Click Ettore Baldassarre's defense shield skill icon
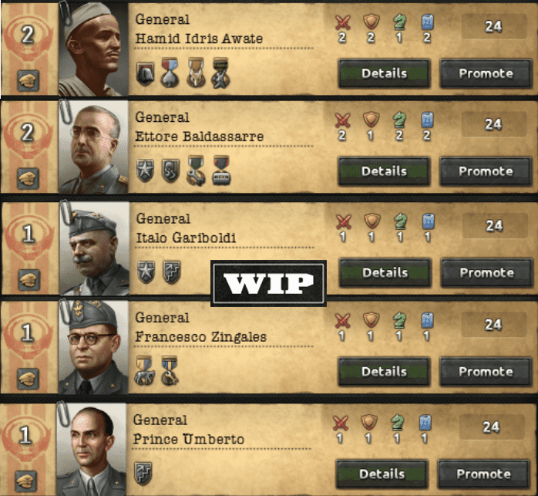538x496 pixels. tap(371, 120)
